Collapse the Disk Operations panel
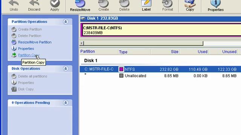 (66, 69)
